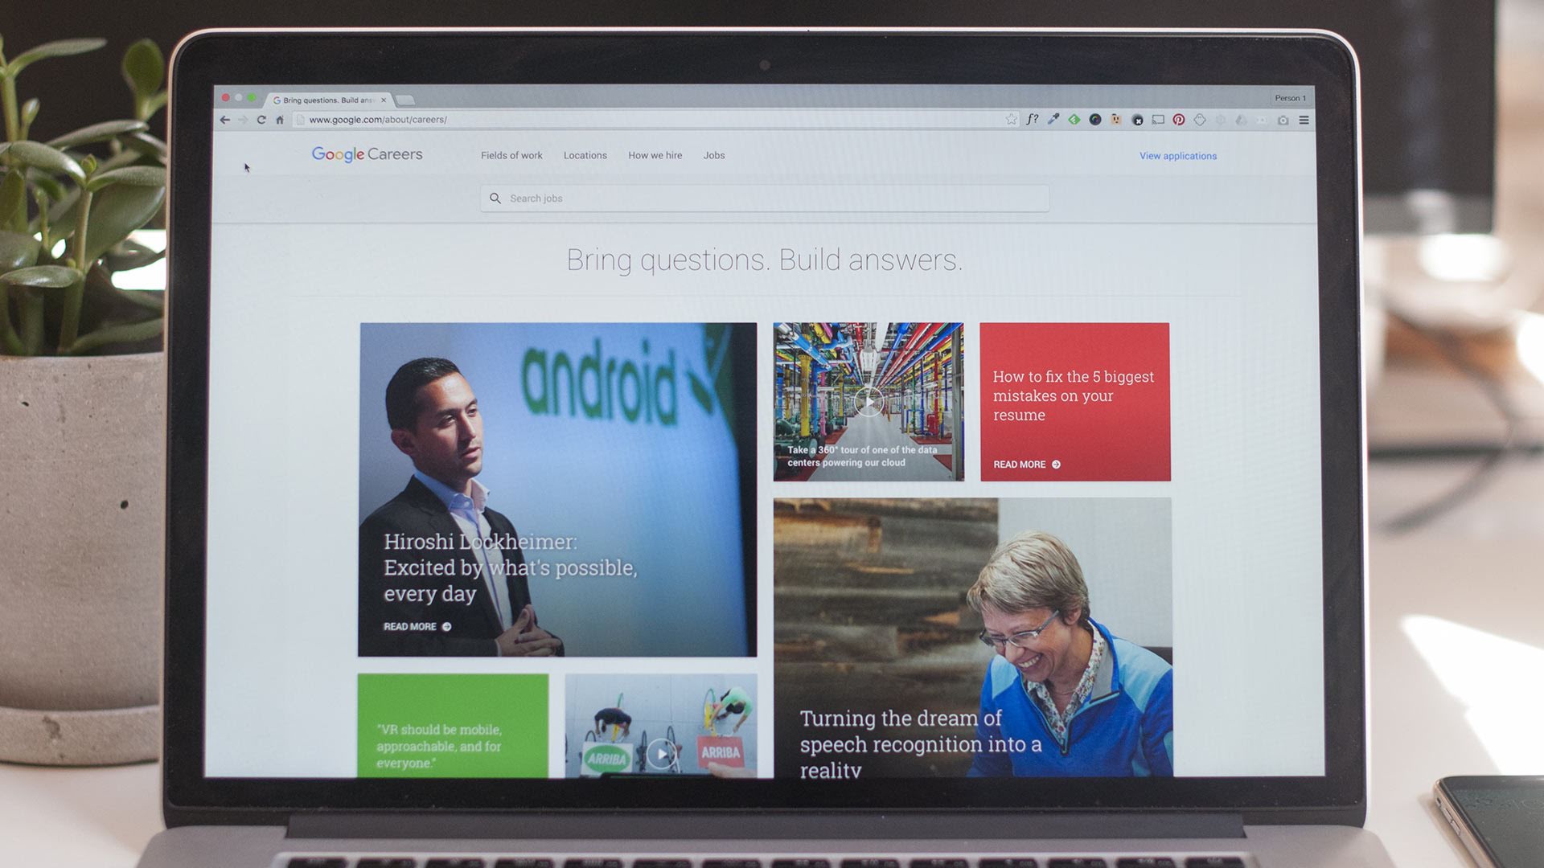1544x868 pixels.
Task: Open the Person 1 profile selector
Action: (x=1290, y=97)
